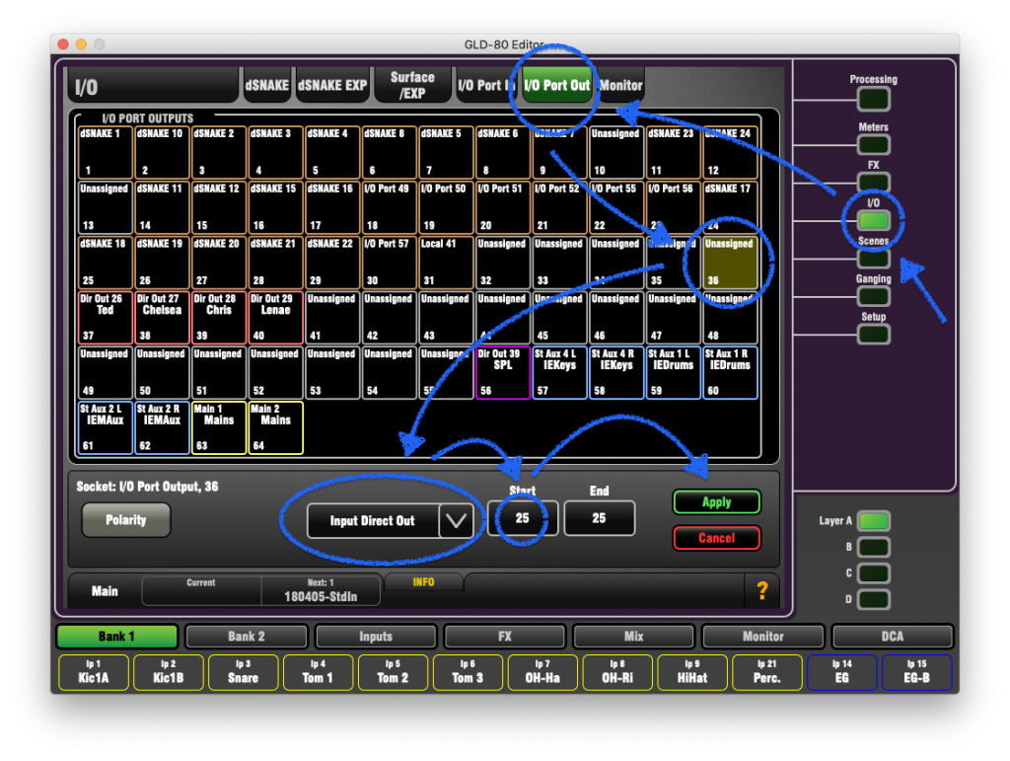
Task: Click the Start channel number field
Action: point(523,518)
